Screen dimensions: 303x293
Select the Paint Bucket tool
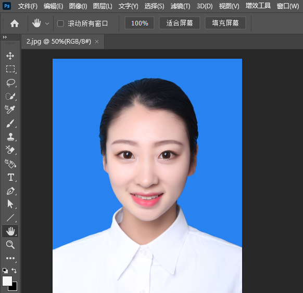(x=10, y=164)
